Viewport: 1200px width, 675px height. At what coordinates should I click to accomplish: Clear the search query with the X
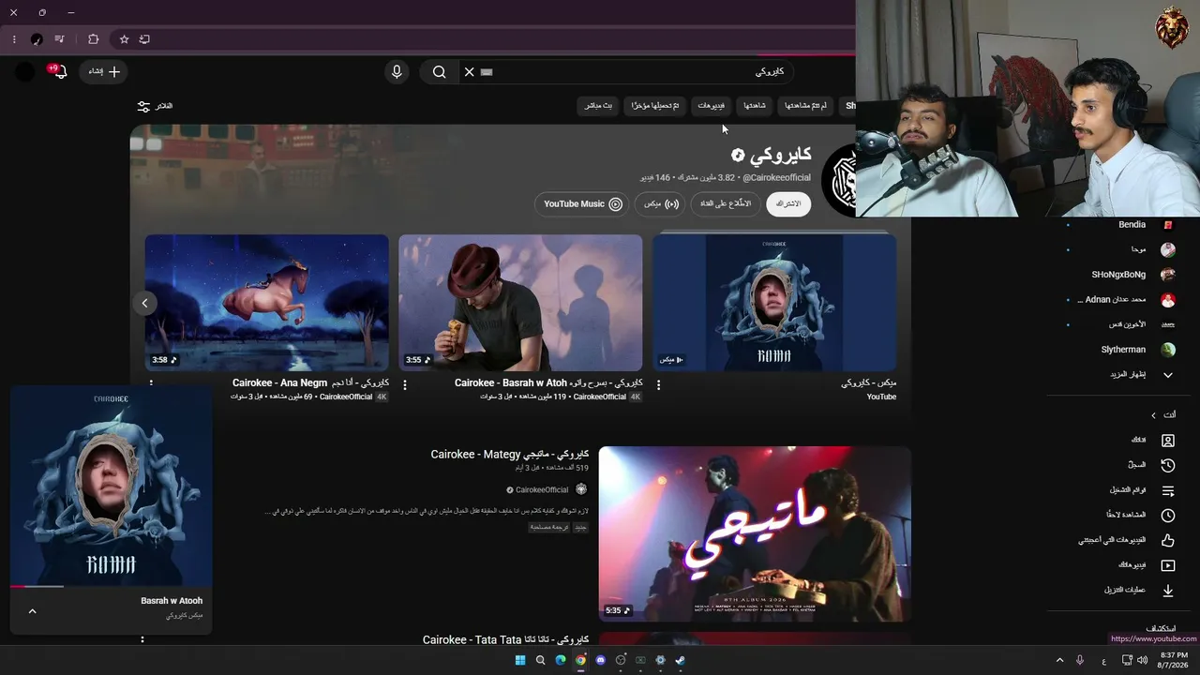pyautogui.click(x=469, y=71)
